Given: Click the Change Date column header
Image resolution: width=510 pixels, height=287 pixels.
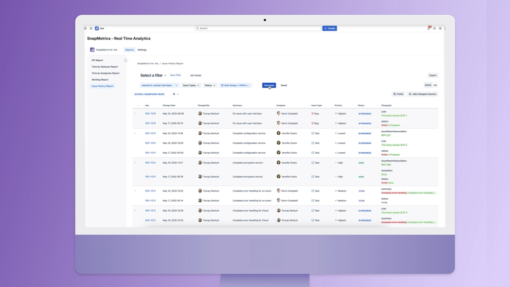Looking at the screenshot, I should (x=169, y=105).
